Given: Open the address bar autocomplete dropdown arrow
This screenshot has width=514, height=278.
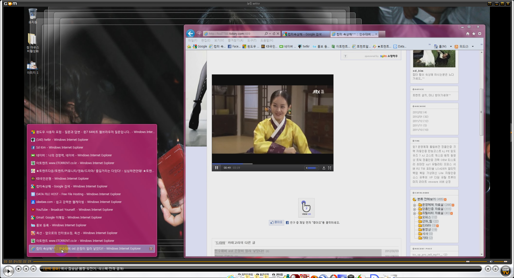Looking at the screenshot, I should (x=270, y=34).
